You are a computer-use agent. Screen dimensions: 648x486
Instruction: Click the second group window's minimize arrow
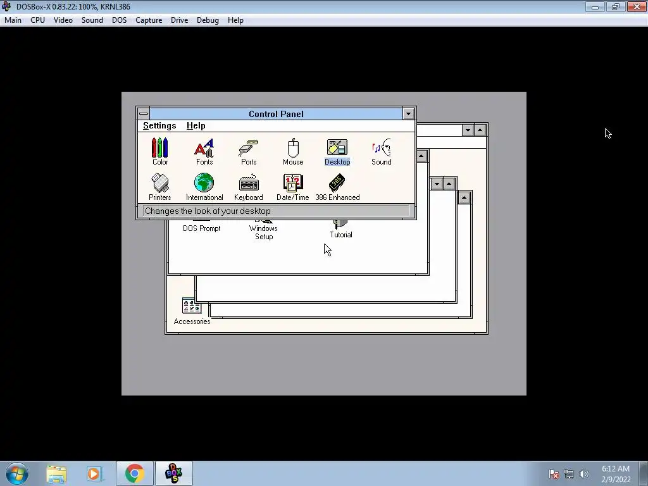pos(437,184)
